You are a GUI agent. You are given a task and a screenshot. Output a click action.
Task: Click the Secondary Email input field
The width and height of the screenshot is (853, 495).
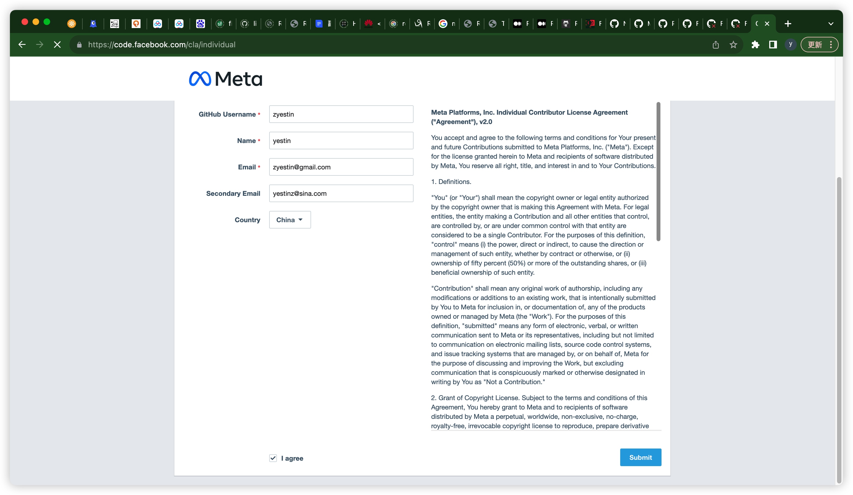click(x=341, y=193)
